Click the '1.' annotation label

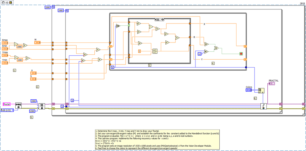[14, 70]
